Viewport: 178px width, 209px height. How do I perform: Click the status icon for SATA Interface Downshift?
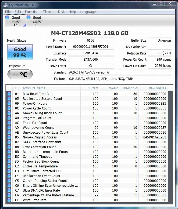9,142
